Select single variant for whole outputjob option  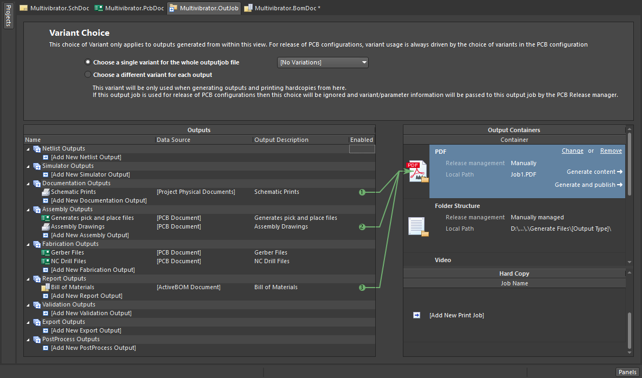pos(88,62)
